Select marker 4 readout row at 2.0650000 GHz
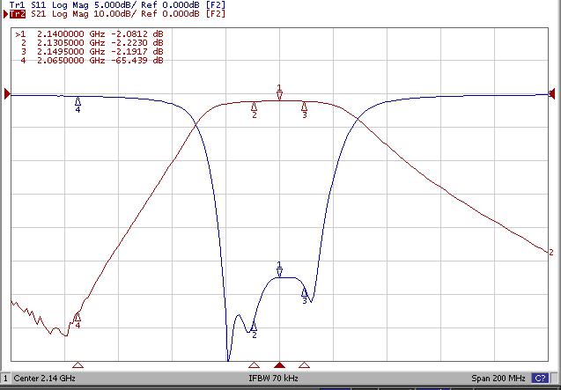Image resolution: width=561 pixels, height=390 pixels. click(89, 61)
